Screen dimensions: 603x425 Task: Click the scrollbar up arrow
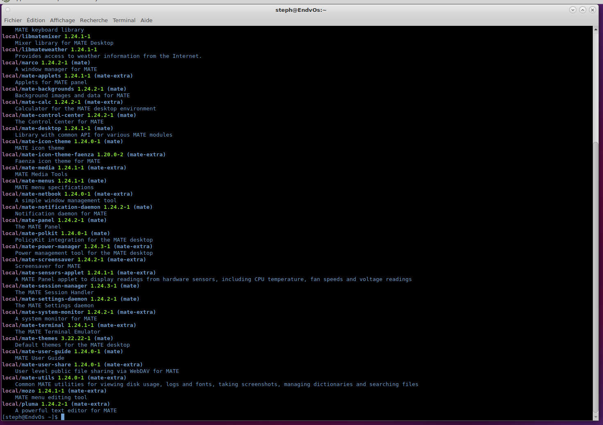click(596, 29)
